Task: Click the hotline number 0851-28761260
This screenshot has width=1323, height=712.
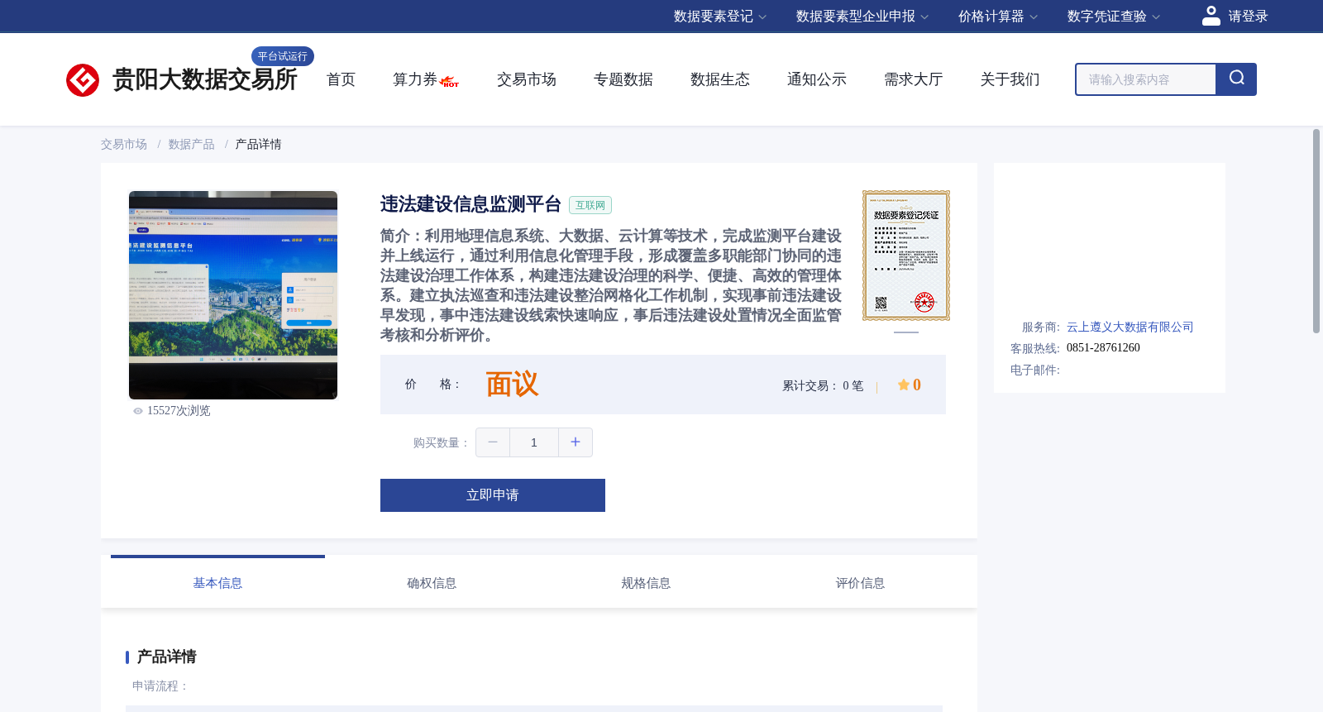Action: (1103, 348)
